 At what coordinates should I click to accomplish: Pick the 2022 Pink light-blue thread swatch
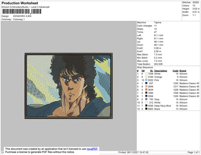click(146, 80)
